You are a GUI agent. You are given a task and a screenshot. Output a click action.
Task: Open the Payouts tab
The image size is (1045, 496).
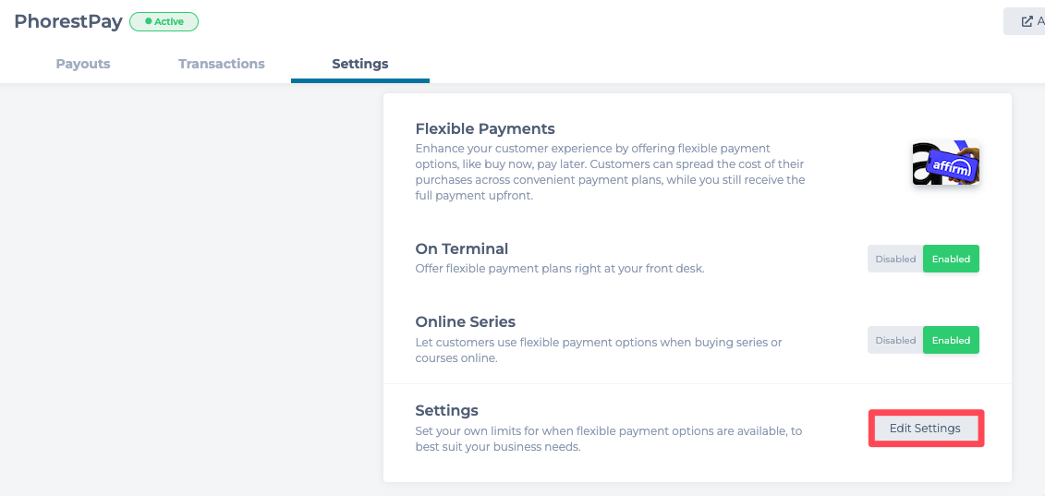coord(83,64)
